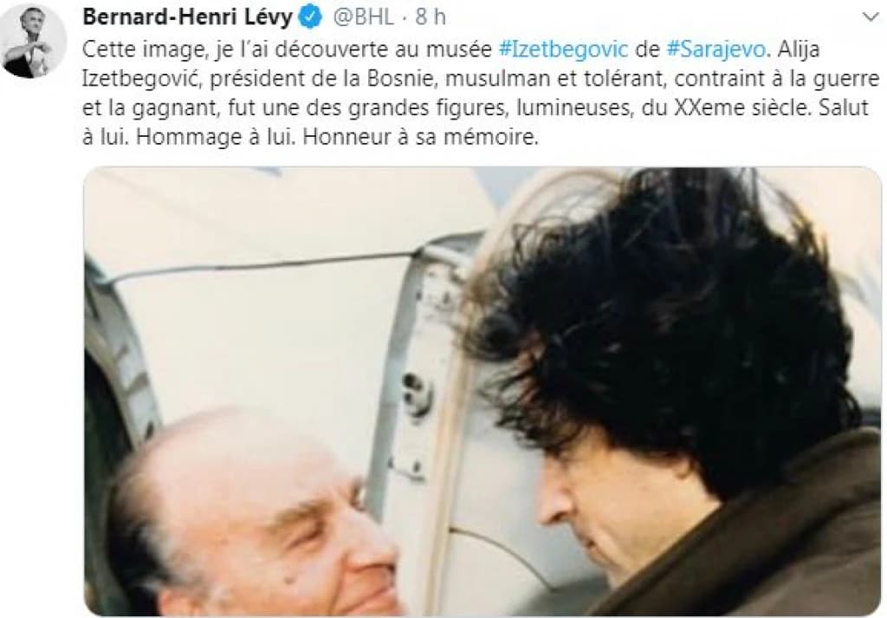Screen dimensions: 887x618
Task: Expand the tweet options chevron
Action: [870, 17]
